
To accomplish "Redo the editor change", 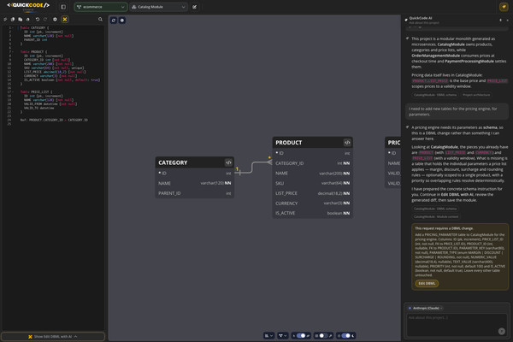I will pos(45,20).
